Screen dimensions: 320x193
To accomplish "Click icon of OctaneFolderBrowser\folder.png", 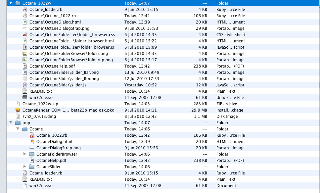I will (x=25, y=54).
